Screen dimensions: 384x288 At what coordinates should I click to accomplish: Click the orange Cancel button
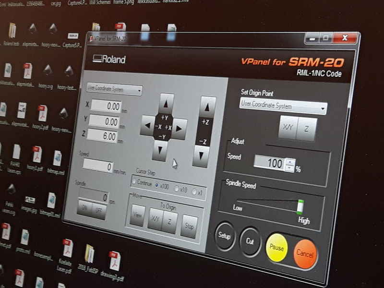[305, 254]
